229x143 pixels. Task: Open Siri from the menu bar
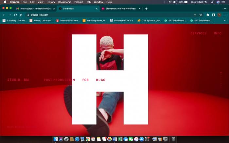tap(218, 2)
